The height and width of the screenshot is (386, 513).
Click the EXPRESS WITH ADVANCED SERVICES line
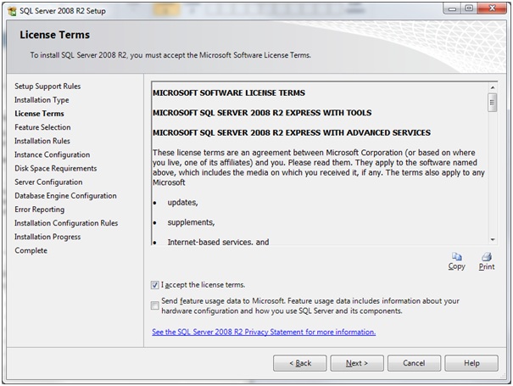292,132
